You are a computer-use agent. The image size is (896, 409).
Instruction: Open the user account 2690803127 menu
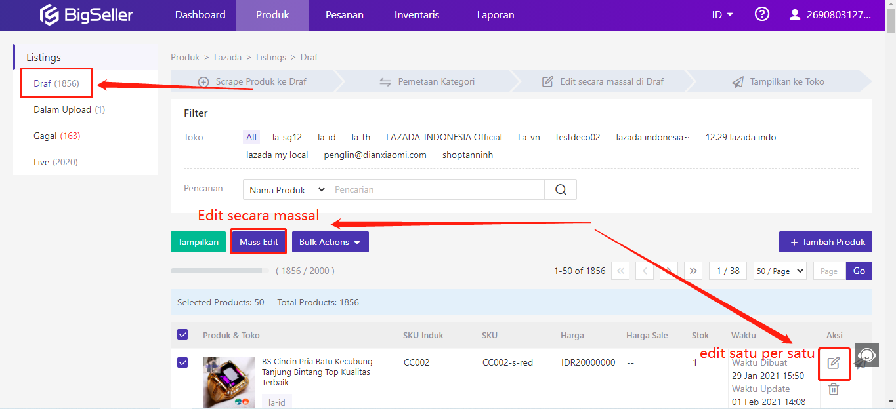coord(830,14)
